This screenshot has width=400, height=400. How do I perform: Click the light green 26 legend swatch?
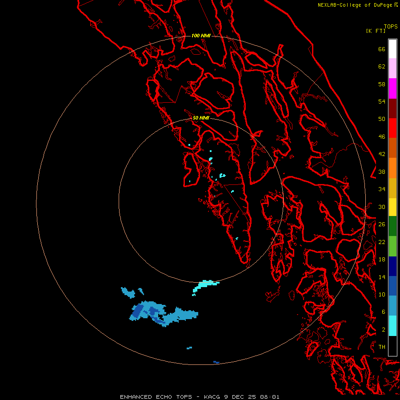click(x=392, y=246)
